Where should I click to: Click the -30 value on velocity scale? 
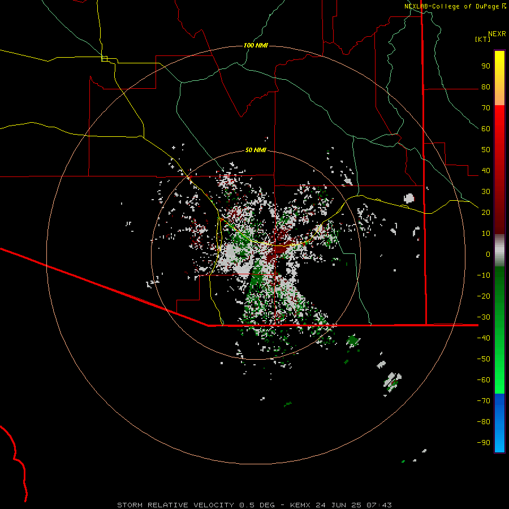484,317
